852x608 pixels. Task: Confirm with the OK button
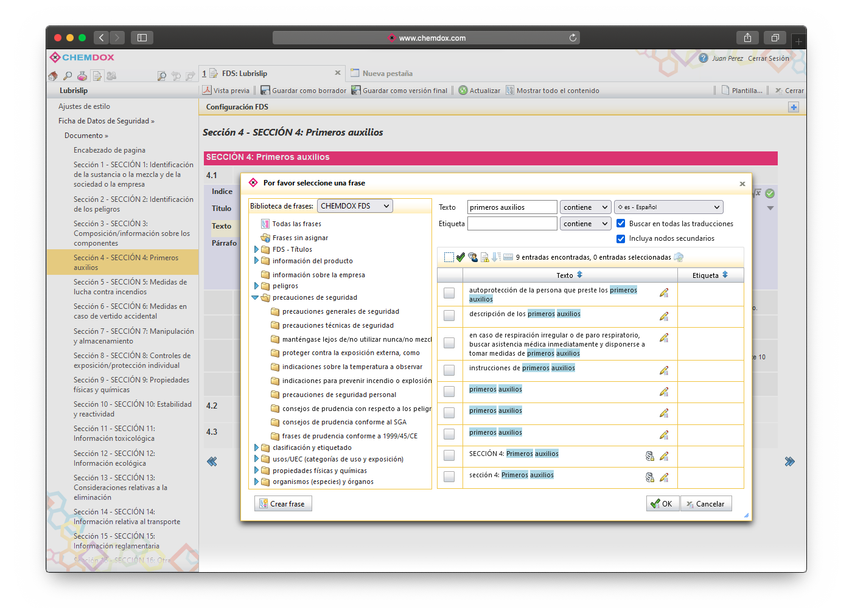(x=662, y=503)
